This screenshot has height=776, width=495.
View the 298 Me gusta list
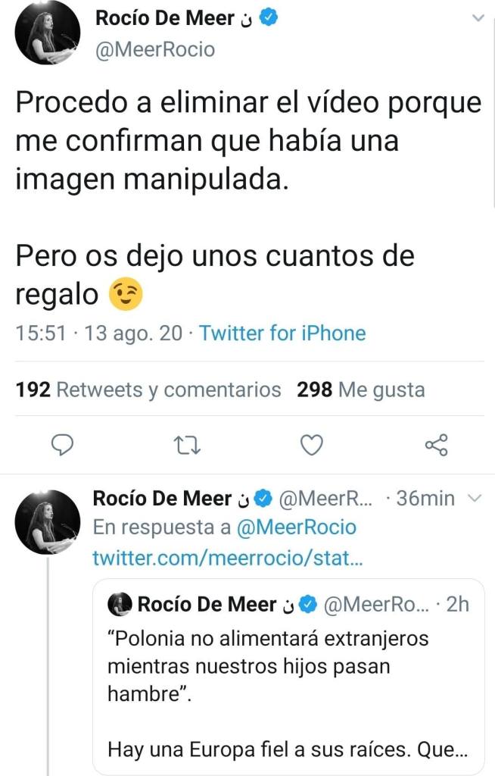pyautogui.click(x=361, y=390)
